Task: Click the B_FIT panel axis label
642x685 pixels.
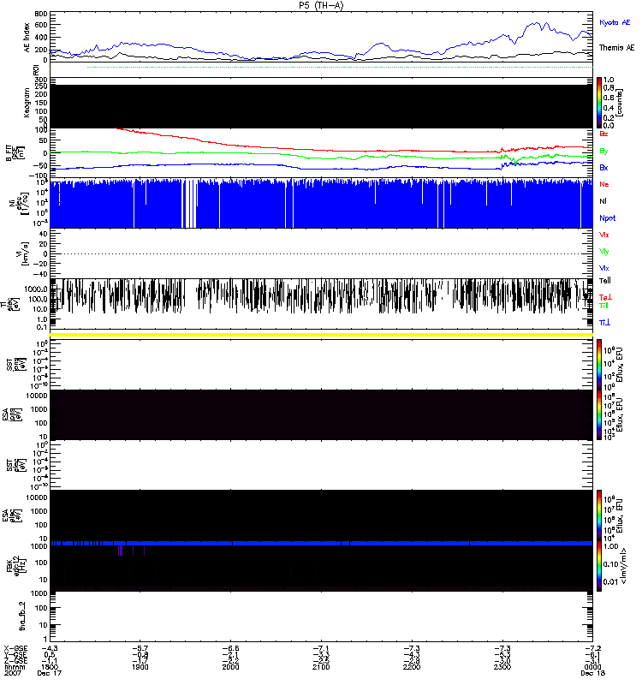Action: point(15,153)
